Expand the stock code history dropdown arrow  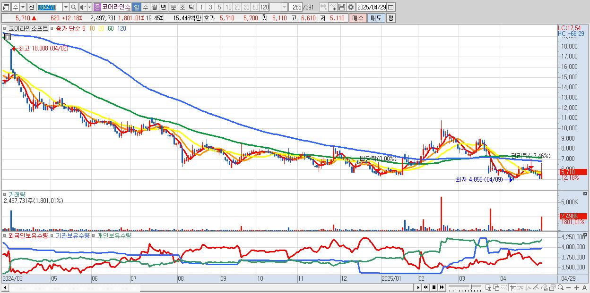click(x=66, y=8)
